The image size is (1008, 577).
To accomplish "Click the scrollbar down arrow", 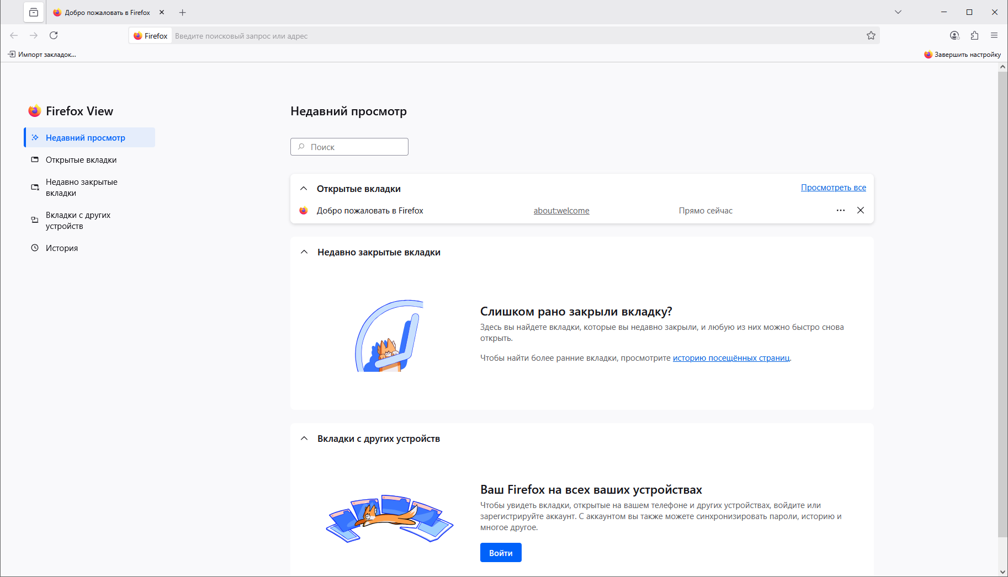I will pyautogui.click(x=1002, y=572).
